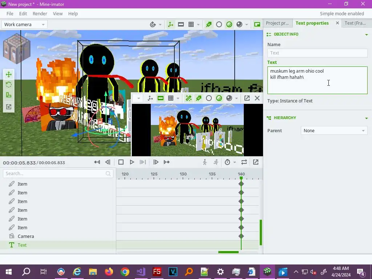Click timeline horizontal green scrollbar
The image size is (372, 279).
[x=229, y=252]
